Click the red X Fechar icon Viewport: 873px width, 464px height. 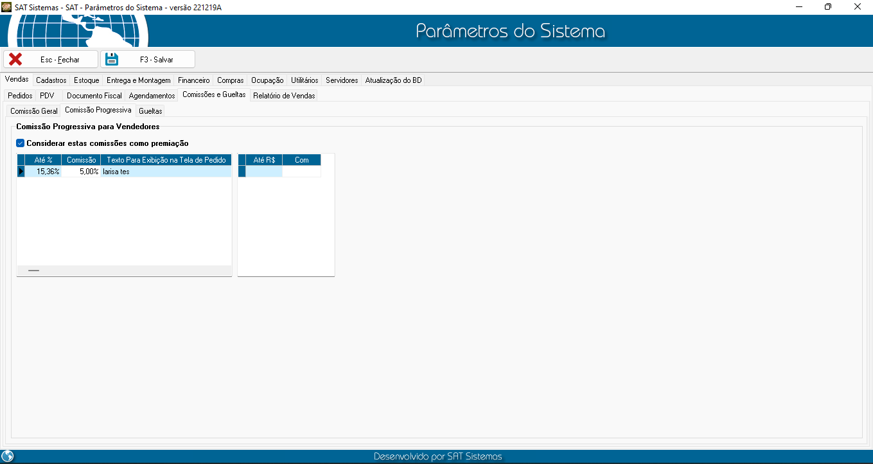click(x=15, y=59)
